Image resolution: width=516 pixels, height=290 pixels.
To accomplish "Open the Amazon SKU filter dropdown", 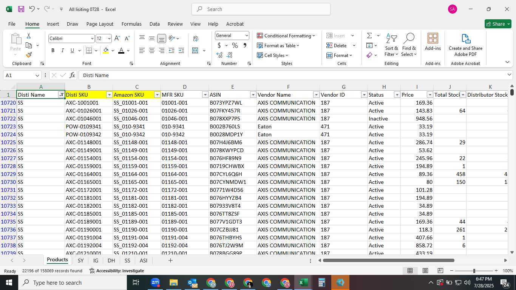I will pyautogui.click(x=157, y=95).
